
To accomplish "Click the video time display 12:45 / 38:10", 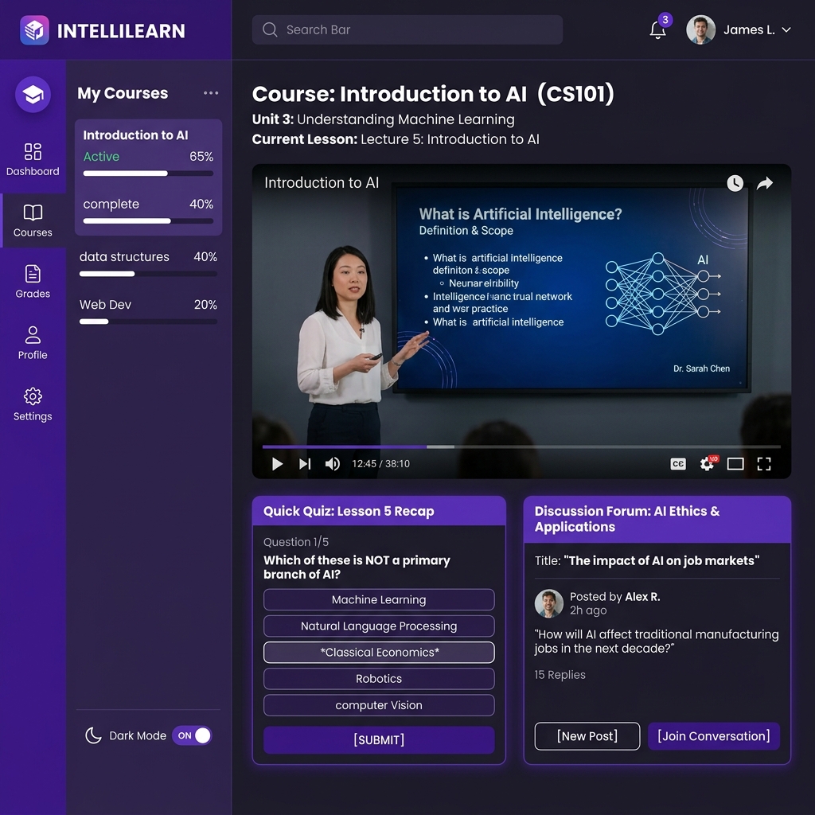I will click(381, 464).
